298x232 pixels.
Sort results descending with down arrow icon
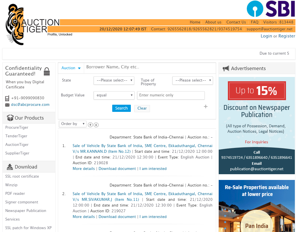tap(96, 125)
